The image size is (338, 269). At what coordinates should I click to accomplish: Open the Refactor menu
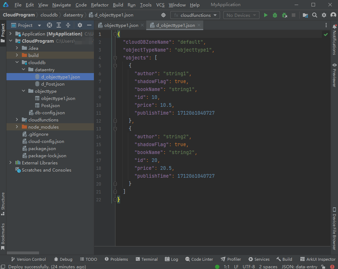point(100,5)
